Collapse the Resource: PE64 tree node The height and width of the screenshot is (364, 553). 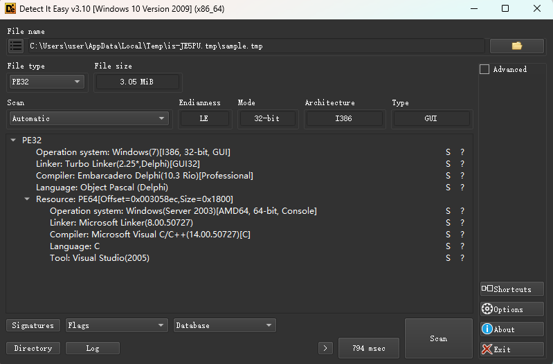tap(27, 199)
